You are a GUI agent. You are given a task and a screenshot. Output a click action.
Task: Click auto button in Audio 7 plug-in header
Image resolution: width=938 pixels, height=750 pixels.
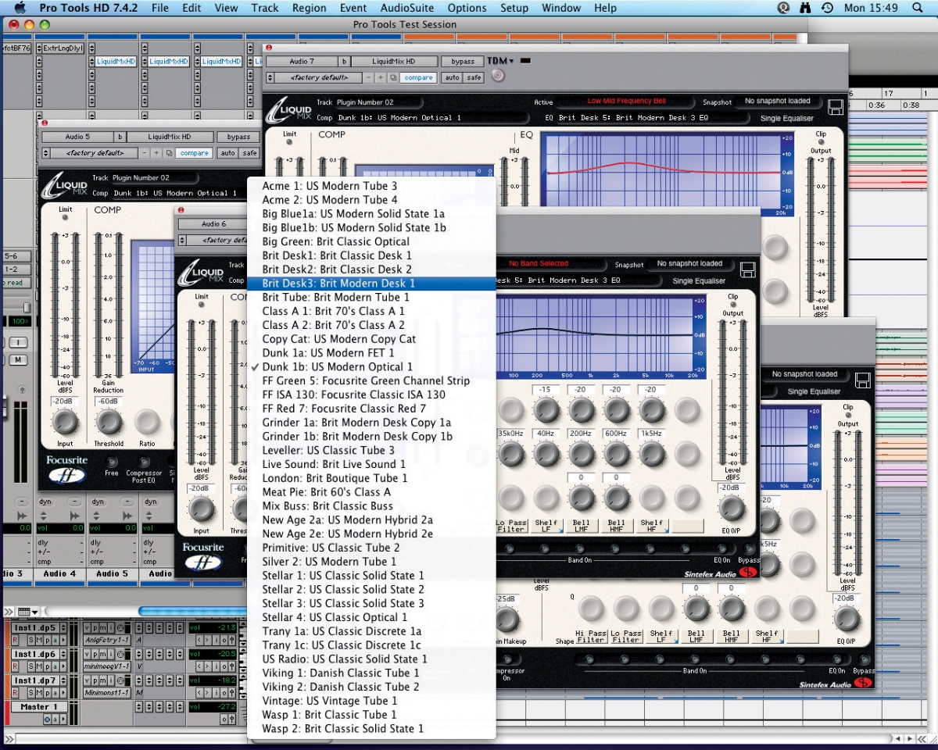tap(452, 78)
